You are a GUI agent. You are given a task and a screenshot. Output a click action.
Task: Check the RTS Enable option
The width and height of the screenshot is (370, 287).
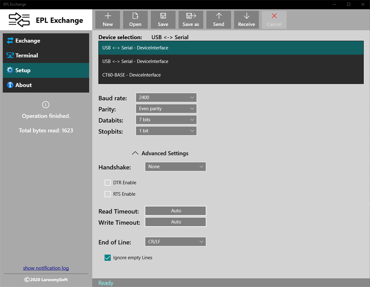pos(108,194)
